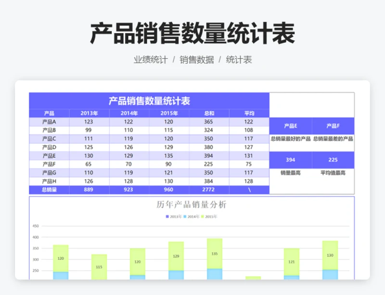Click the green bar segment labeled 129
This screenshot has height=295, width=385.
tap(176, 256)
